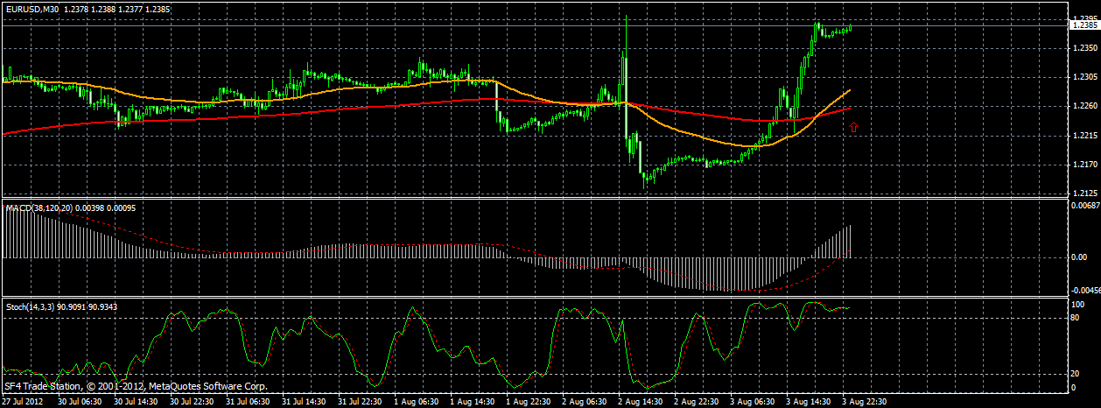Click the SF4 Trade Station copyright text
Viewport: 1101px width, 408px height.
136,386
